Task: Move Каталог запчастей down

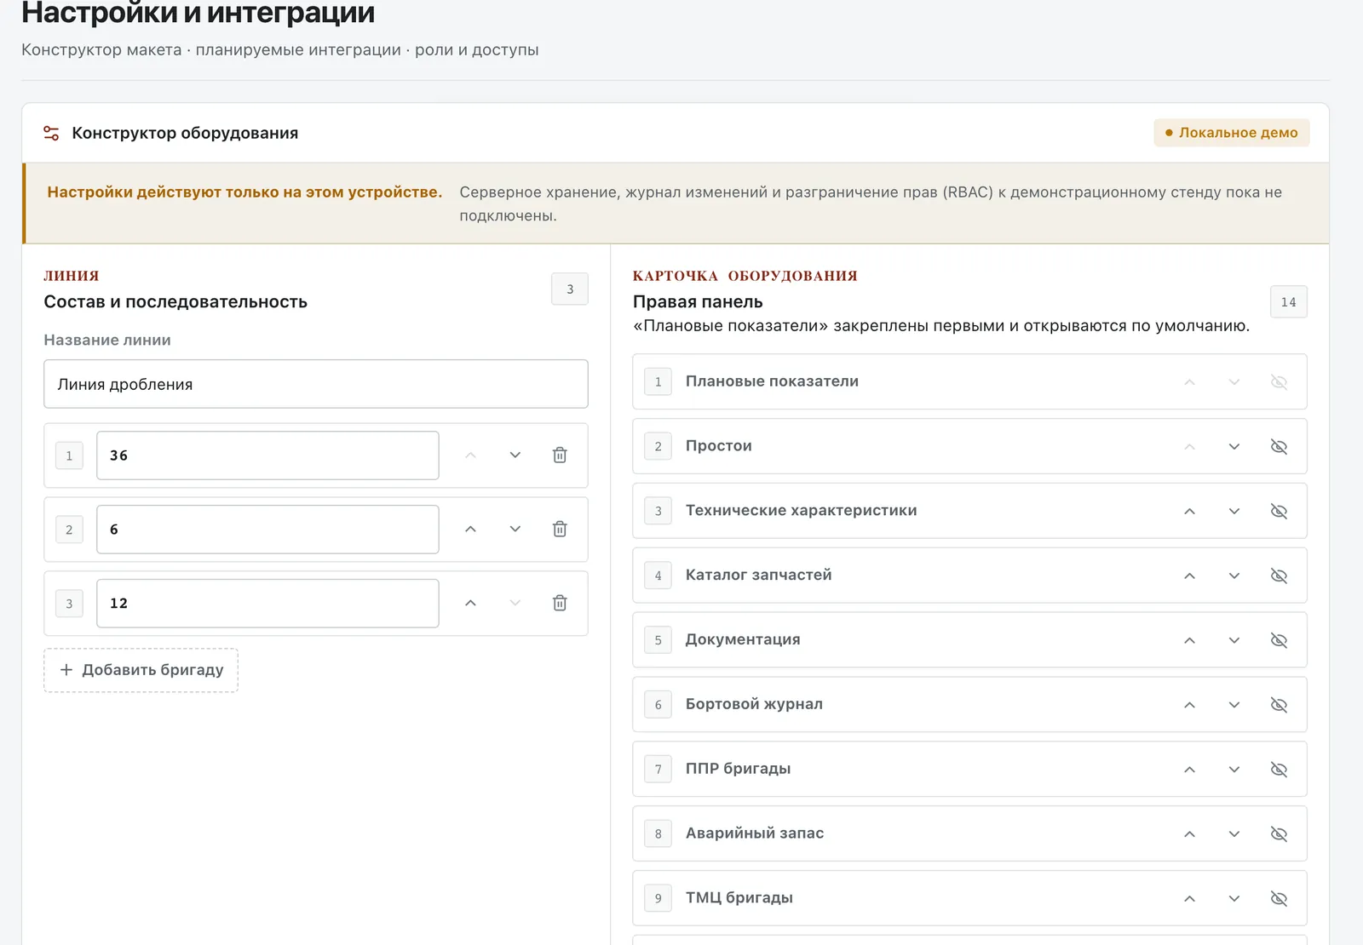Action: 1234,576
